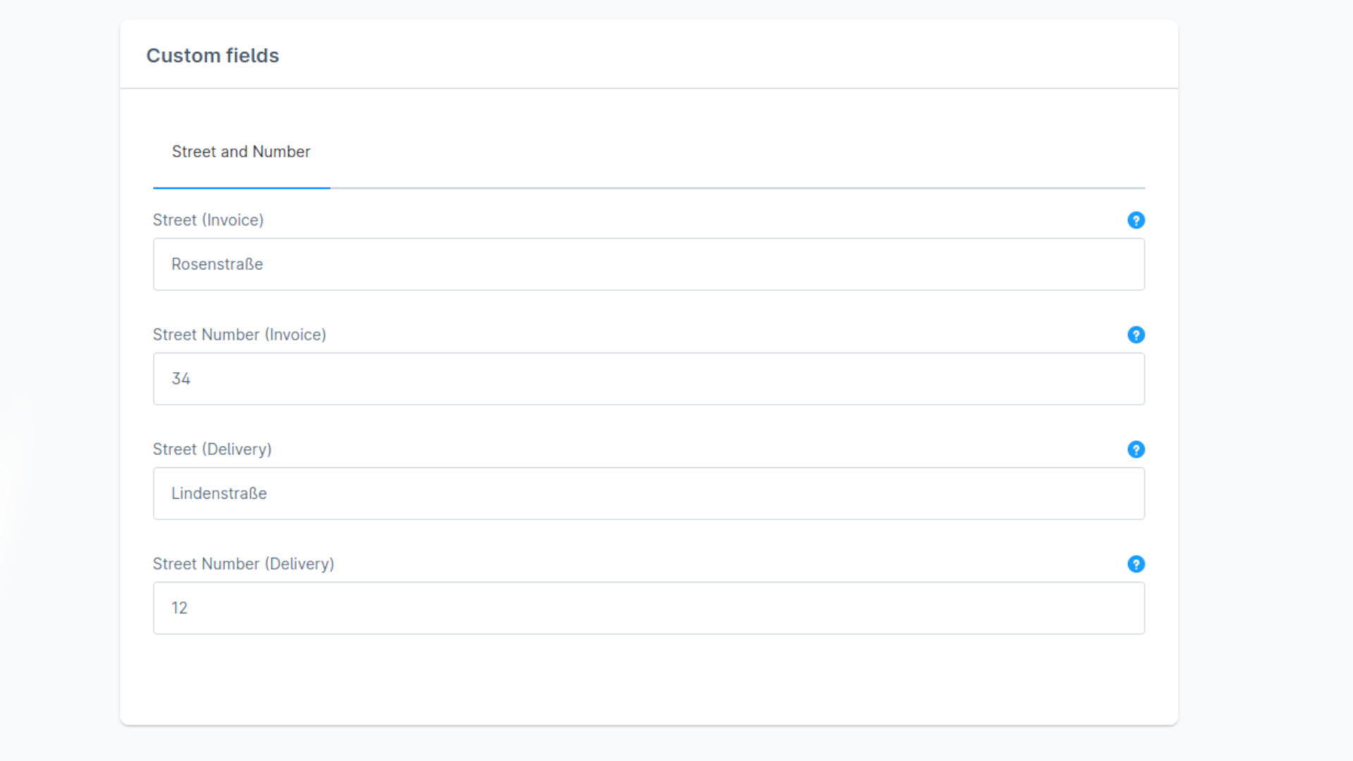This screenshot has width=1353, height=761.
Task: Focus the Street Number (Invoice) field containing 34
Action: coord(648,379)
